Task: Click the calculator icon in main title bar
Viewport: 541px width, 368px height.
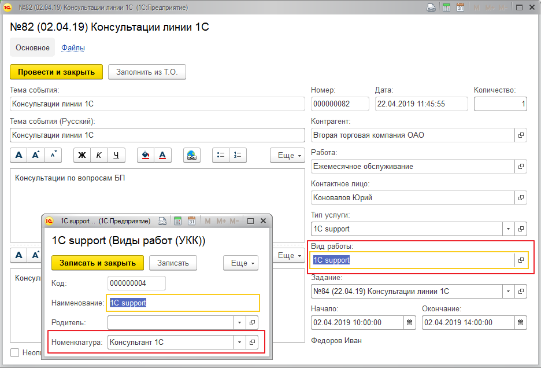Action: [x=446, y=8]
